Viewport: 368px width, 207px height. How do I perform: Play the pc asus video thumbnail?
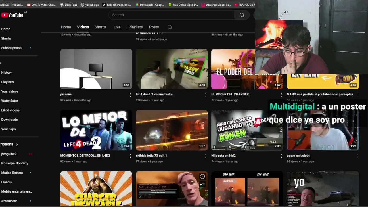point(96,69)
